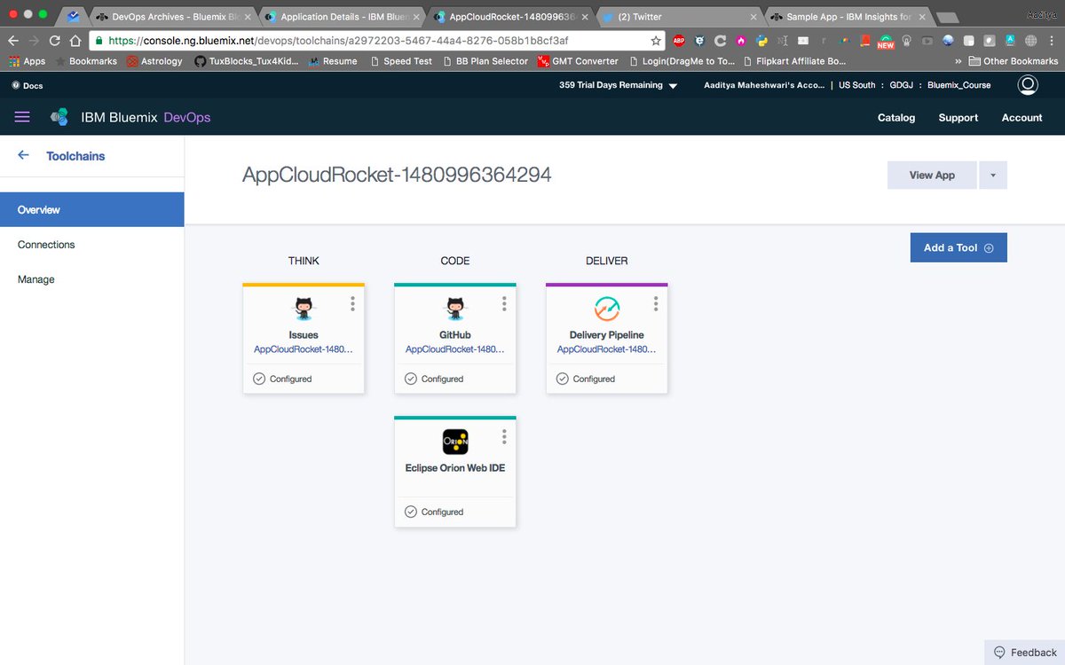Open the Issues card three-dot menu
Viewport: 1065px width, 665px height.
click(352, 303)
